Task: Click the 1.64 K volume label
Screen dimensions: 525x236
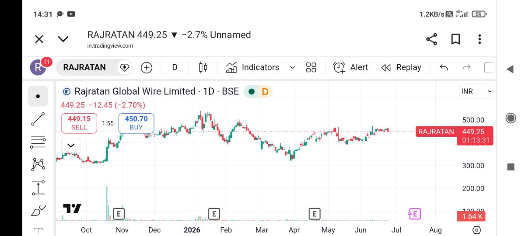Action: [472, 216]
